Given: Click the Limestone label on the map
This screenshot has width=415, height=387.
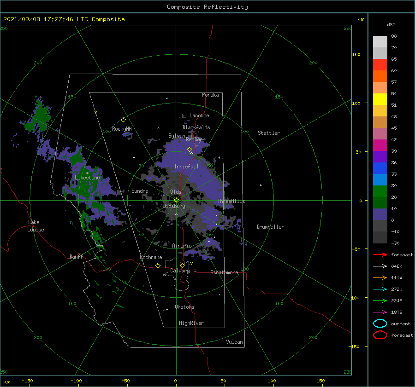Looking at the screenshot, I should pyautogui.click(x=87, y=178).
